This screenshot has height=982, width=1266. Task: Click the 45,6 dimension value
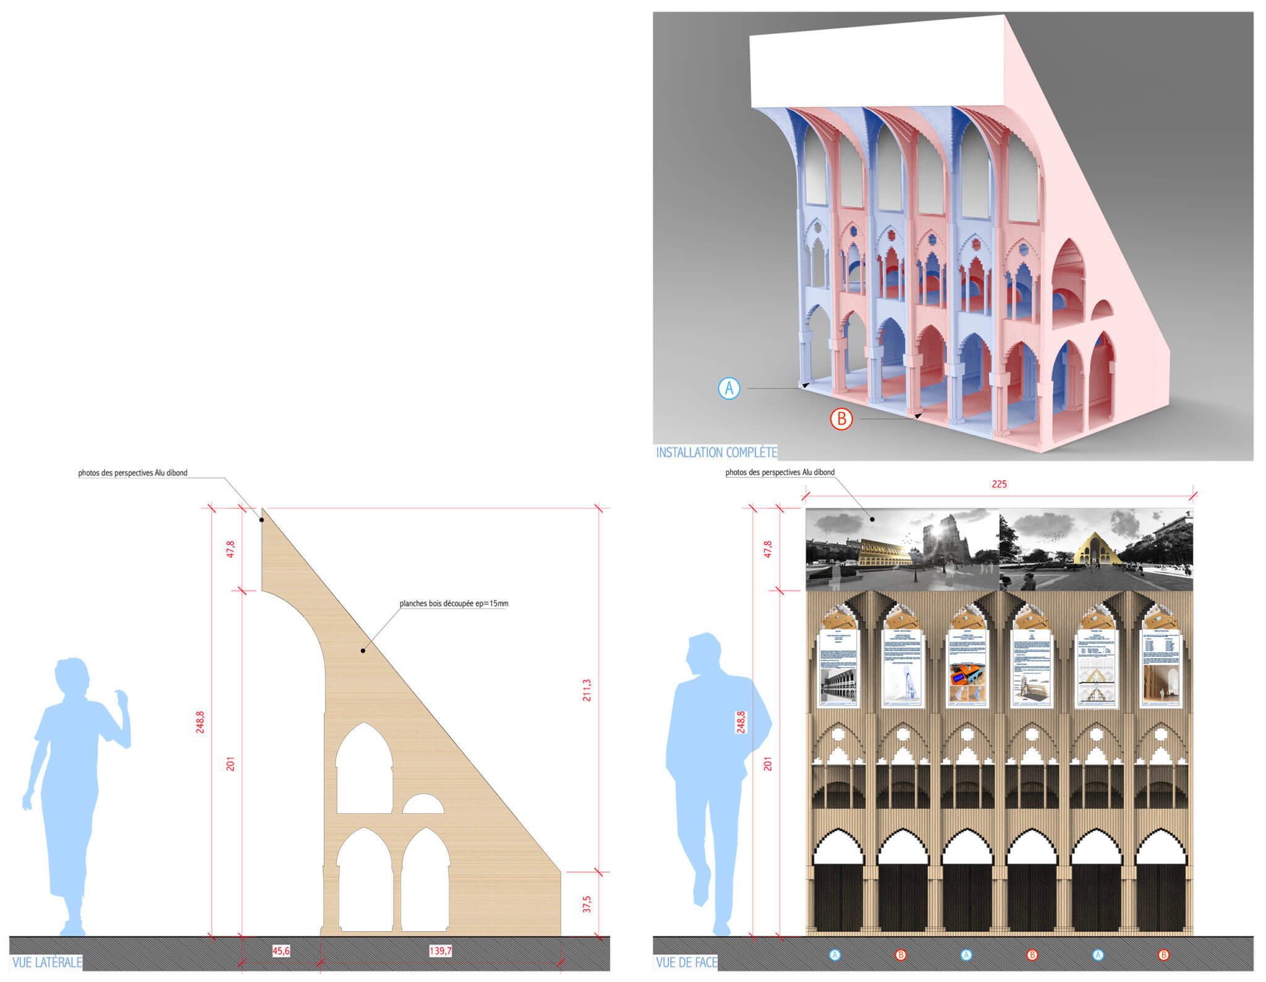coord(281,950)
